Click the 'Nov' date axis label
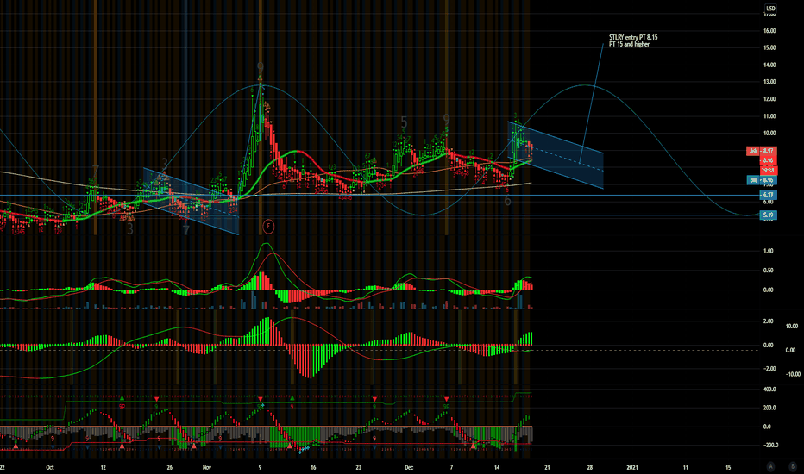The width and height of the screenshot is (804, 474). point(207,467)
